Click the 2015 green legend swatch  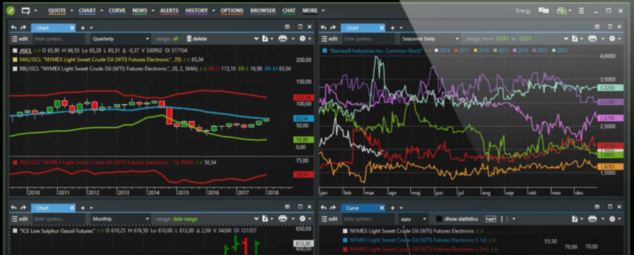point(495,51)
